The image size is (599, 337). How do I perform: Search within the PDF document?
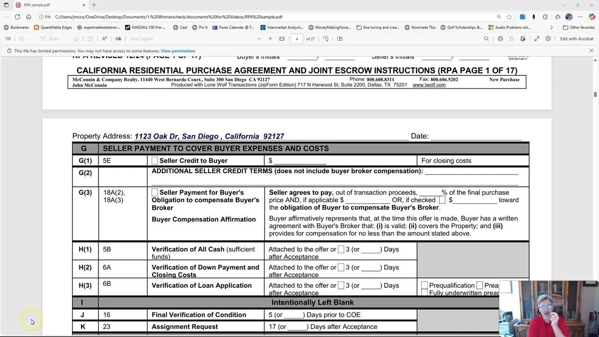(x=486, y=39)
